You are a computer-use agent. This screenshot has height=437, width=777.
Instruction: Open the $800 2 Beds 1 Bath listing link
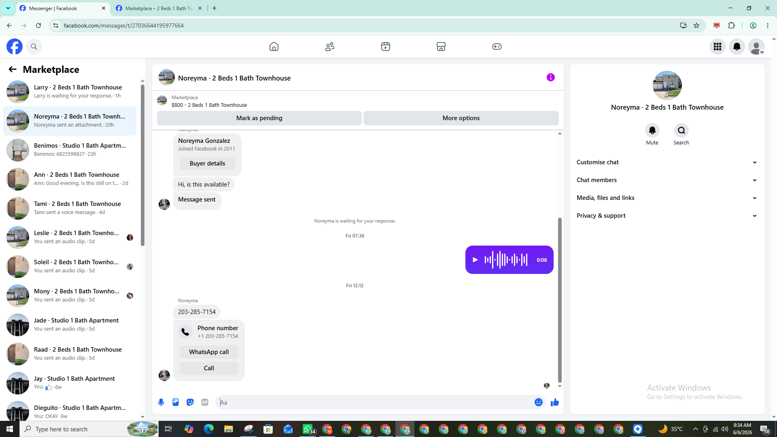coord(209,105)
